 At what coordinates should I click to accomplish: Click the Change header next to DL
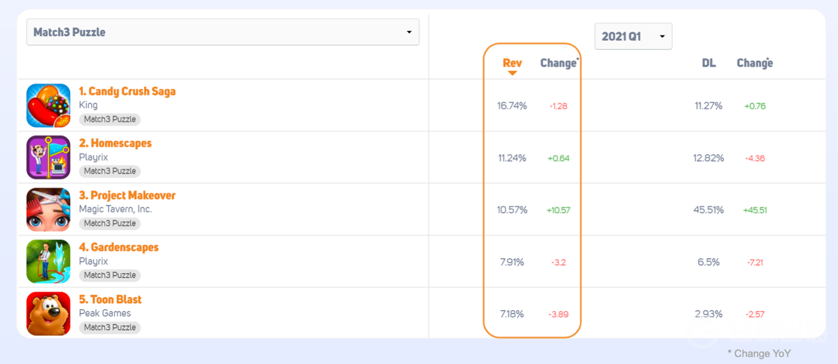pyautogui.click(x=754, y=63)
